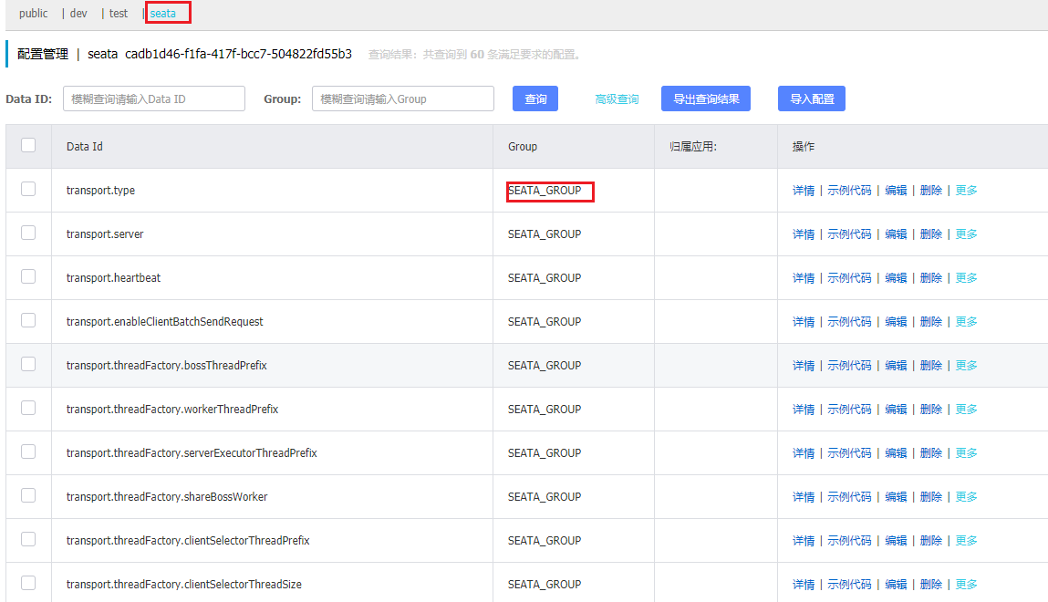Switch to the public namespace tab
This screenshot has height=602, width=1048.
click(34, 14)
